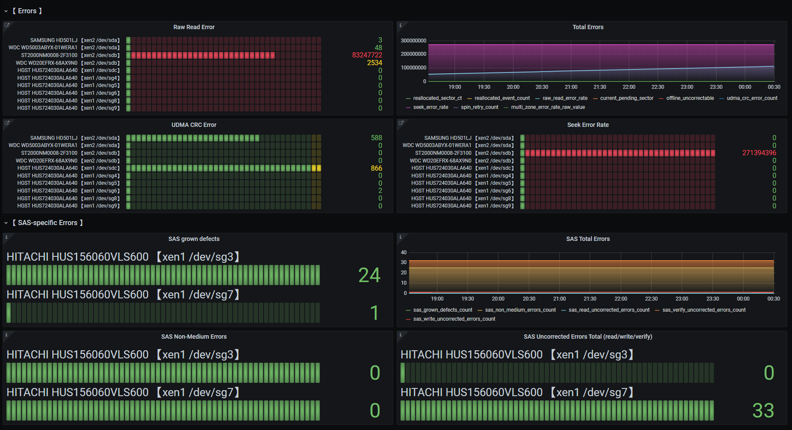Collapse the Errors row chevron
792x430 pixels.
6,11
